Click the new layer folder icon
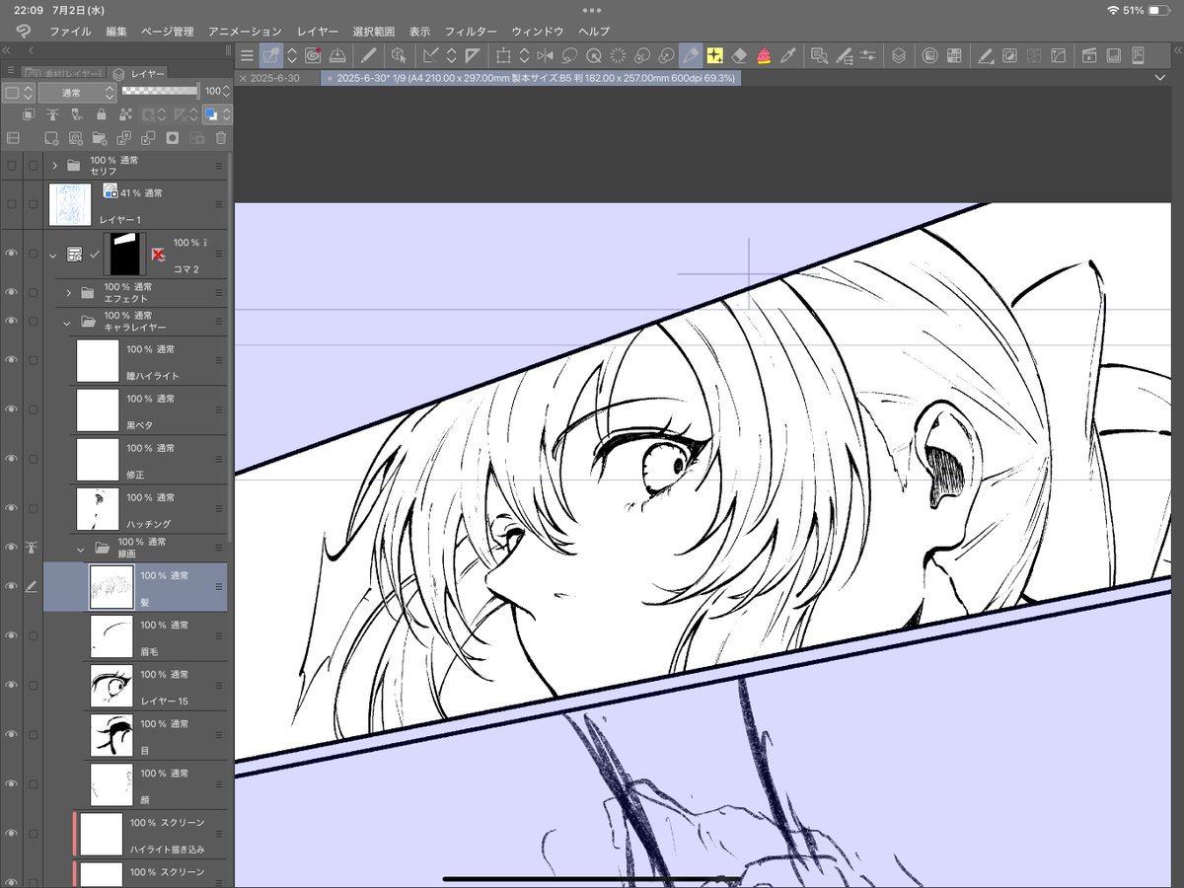The image size is (1184, 888). coord(100,138)
